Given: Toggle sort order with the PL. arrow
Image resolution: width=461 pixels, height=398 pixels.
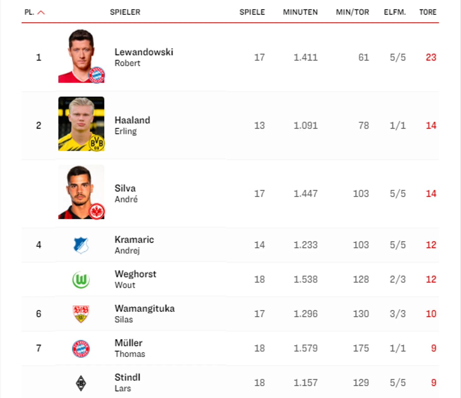Looking at the screenshot, I should [x=41, y=13].
